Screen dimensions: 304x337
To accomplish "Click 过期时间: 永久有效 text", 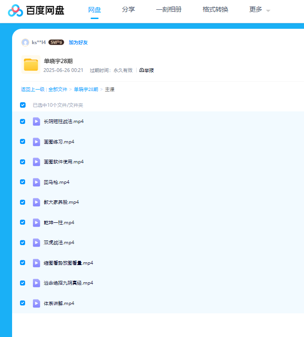I will pos(111,70).
